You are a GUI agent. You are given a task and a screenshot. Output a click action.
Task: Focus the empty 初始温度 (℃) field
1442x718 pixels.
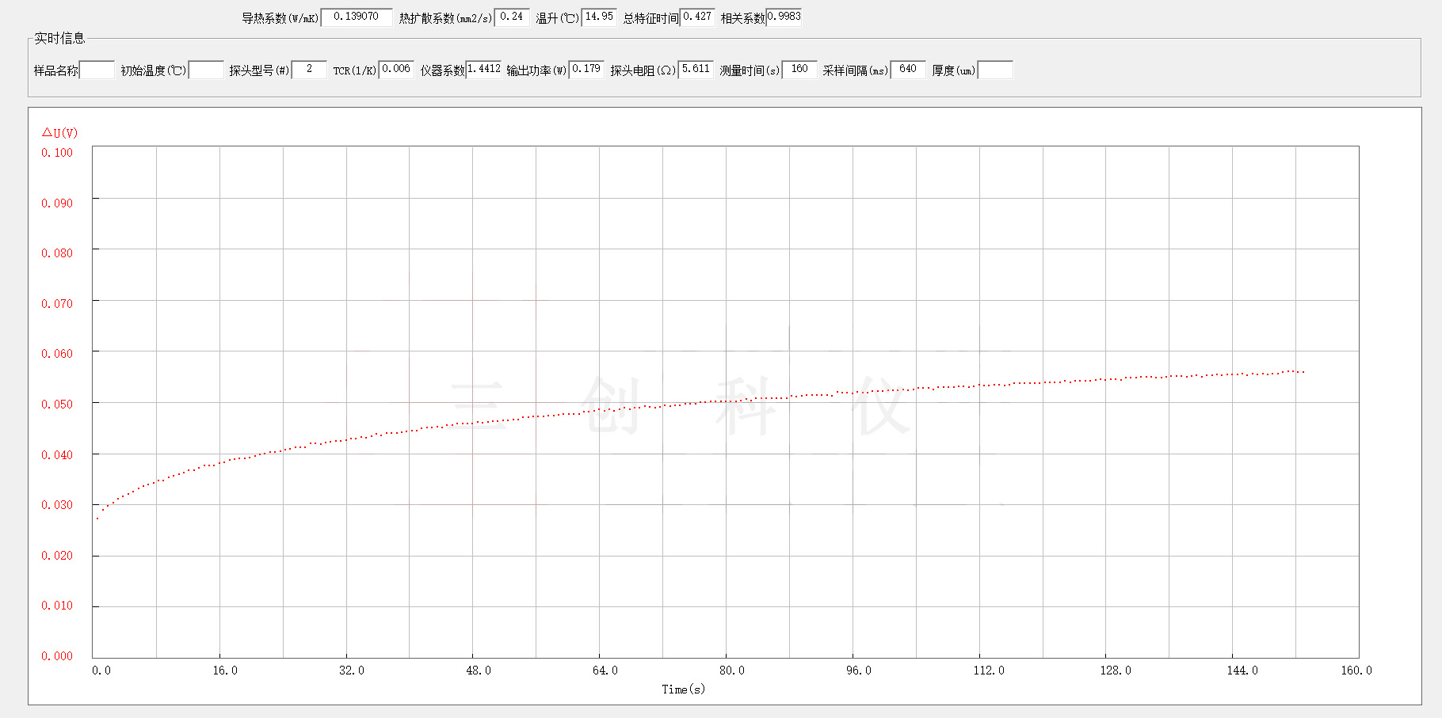tap(206, 70)
